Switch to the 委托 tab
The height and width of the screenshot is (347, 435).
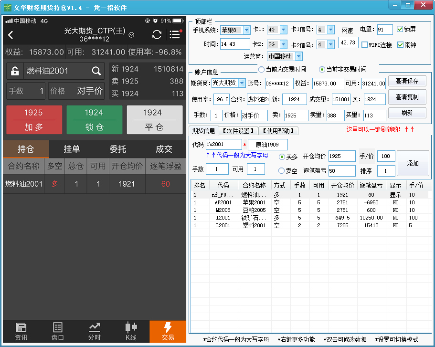(x=118, y=149)
